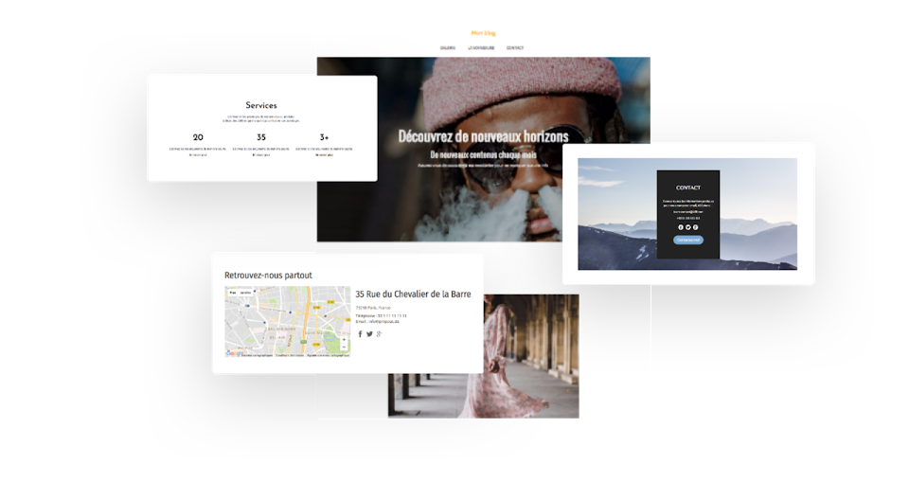Viewport: 909px width, 482px height.
Task: Click the Mon blog site title
Action: coord(483,33)
